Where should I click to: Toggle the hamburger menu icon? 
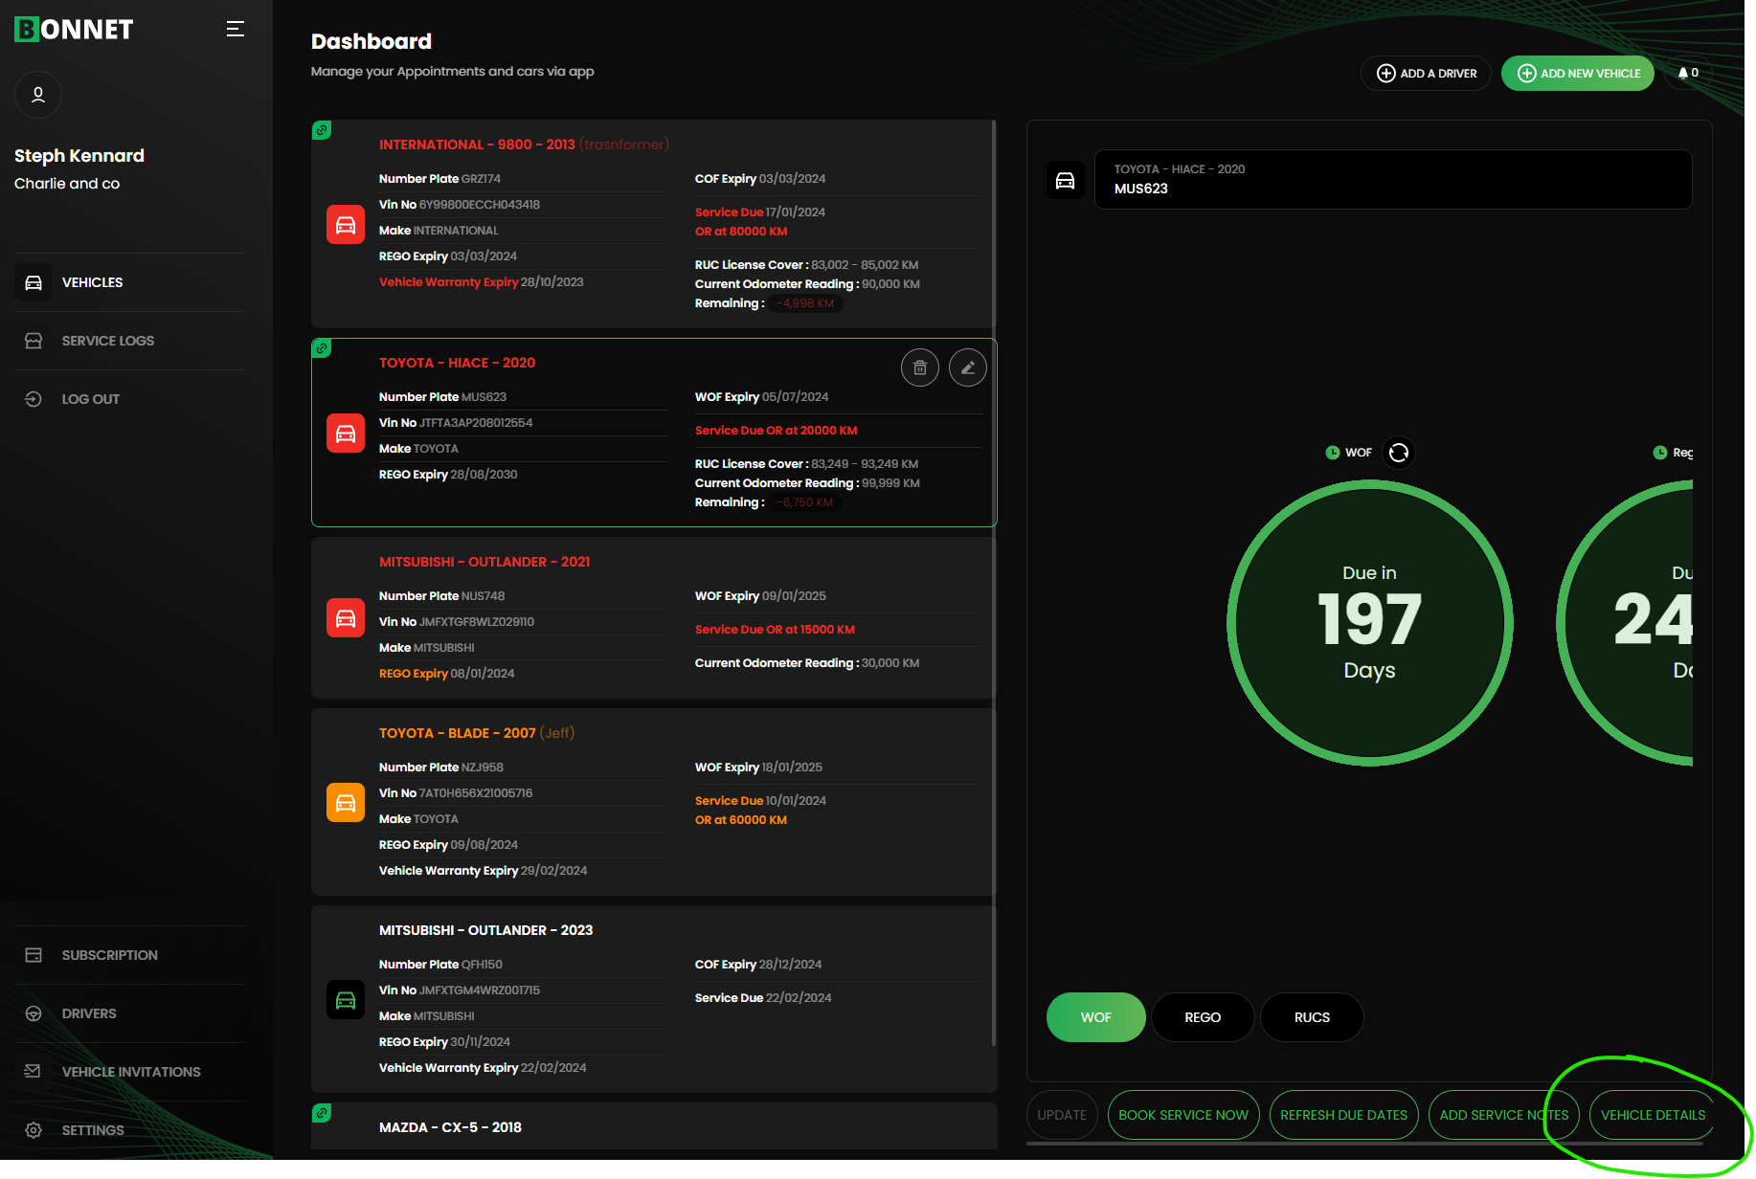click(235, 30)
